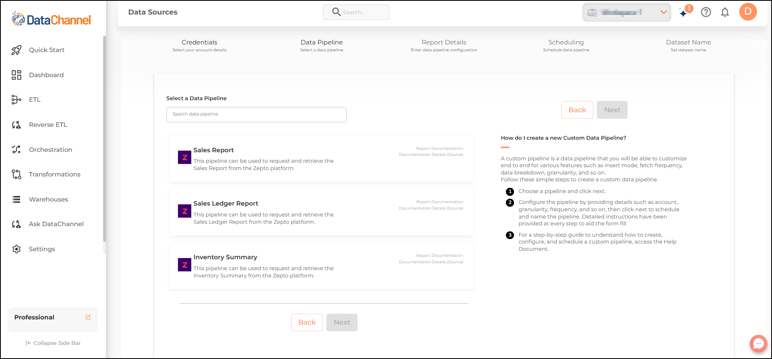Click the Zepto icon on Sales Ledger Report
The image size is (772, 359).
pyautogui.click(x=184, y=211)
